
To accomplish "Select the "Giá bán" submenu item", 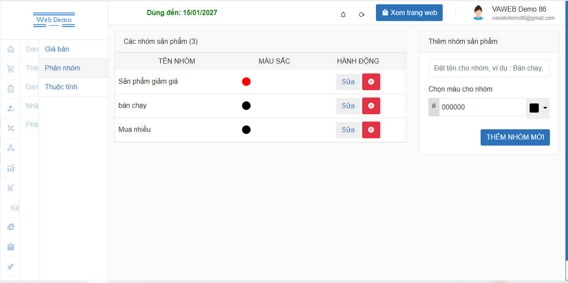I will coord(57,49).
